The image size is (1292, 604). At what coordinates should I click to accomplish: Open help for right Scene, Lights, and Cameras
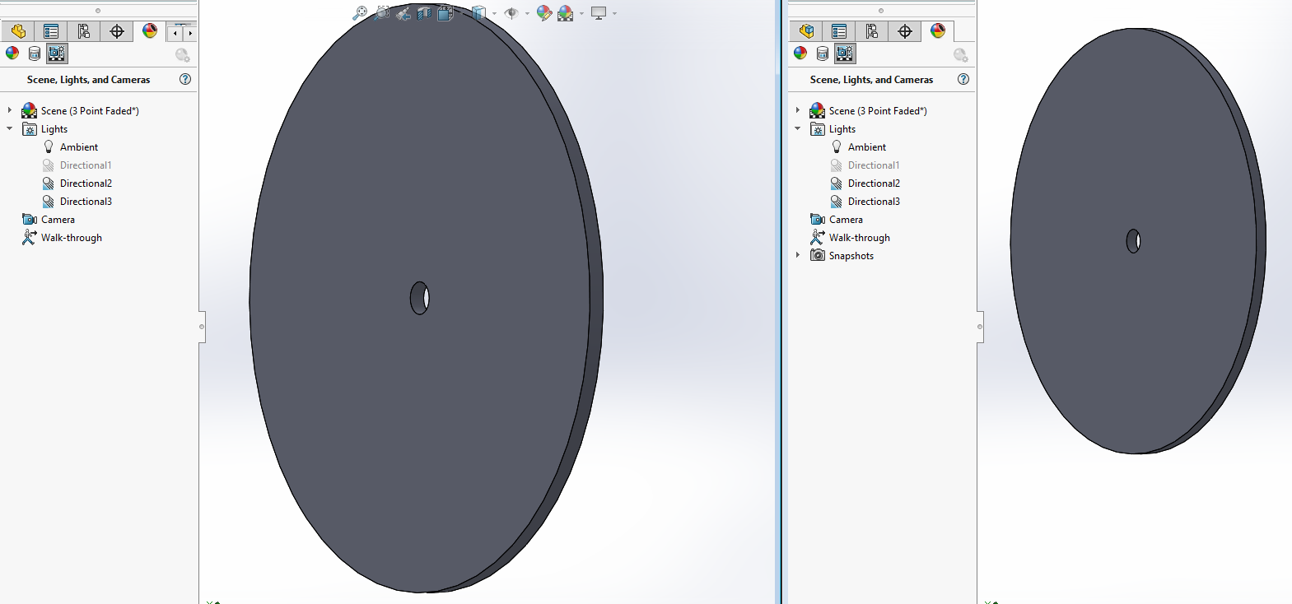(963, 79)
